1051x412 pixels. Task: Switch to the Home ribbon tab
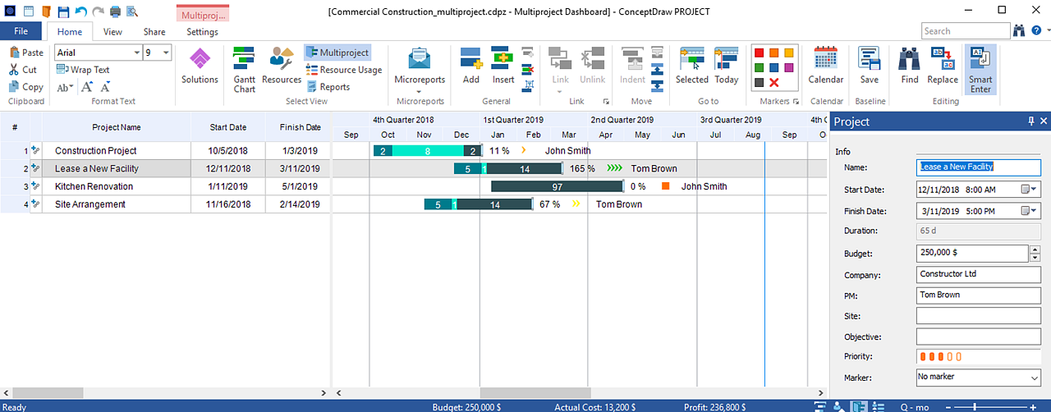click(x=69, y=32)
